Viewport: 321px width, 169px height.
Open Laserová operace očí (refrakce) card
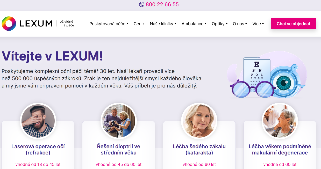(x=38, y=150)
